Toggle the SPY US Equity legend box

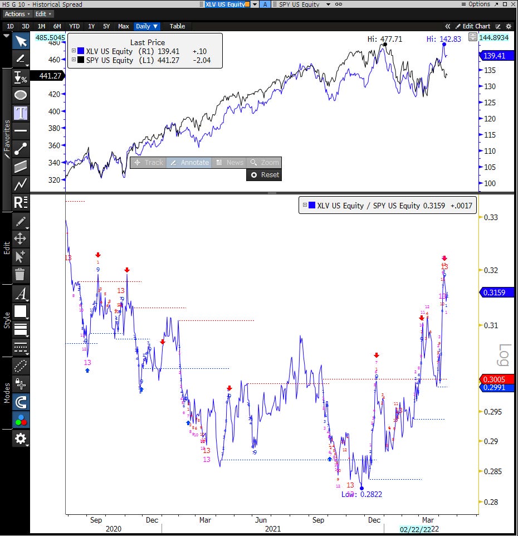74,60
